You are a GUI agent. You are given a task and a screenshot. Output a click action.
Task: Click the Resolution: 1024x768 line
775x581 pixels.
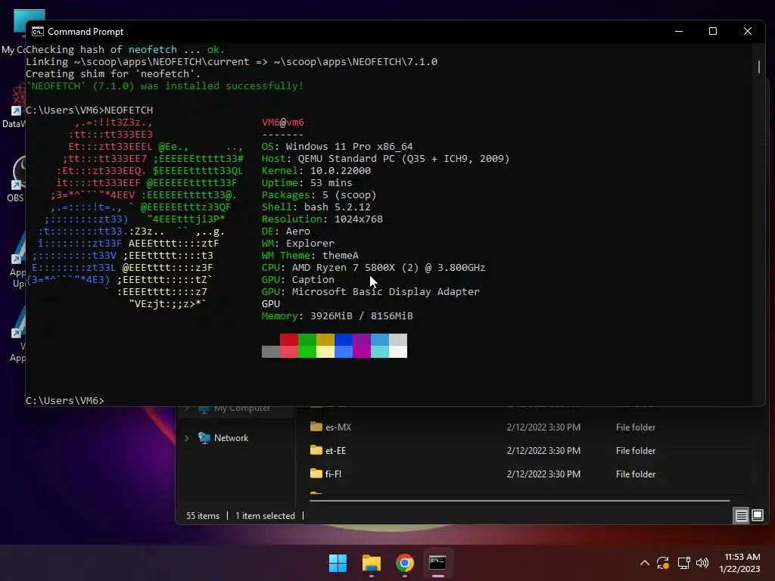click(x=322, y=219)
